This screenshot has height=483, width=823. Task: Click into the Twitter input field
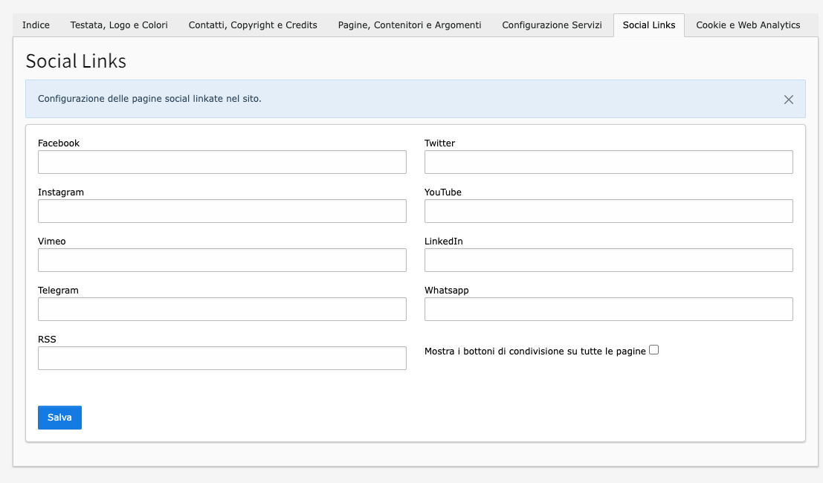tap(609, 162)
